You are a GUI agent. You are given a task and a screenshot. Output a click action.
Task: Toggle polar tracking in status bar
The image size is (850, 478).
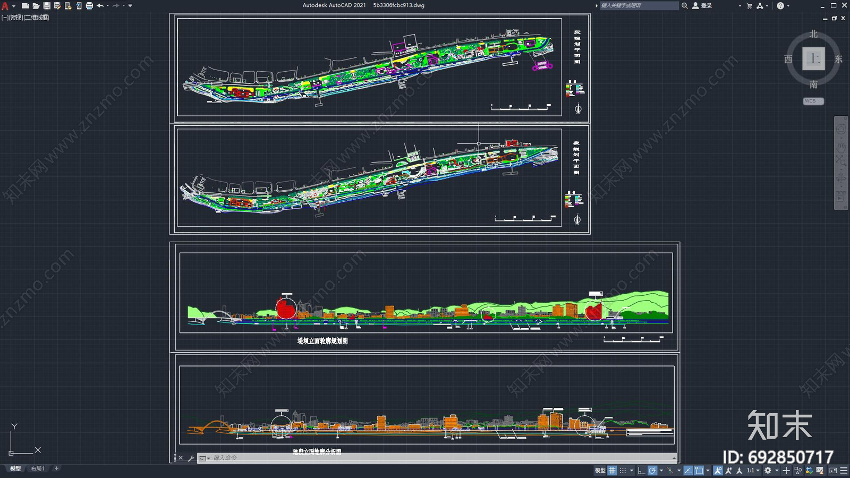coord(652,471)
